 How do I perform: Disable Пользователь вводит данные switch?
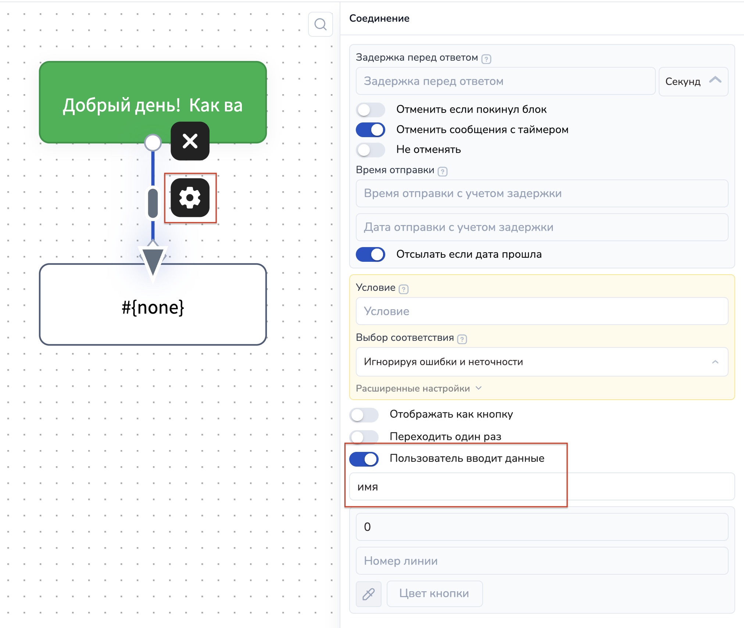(364, 459)
